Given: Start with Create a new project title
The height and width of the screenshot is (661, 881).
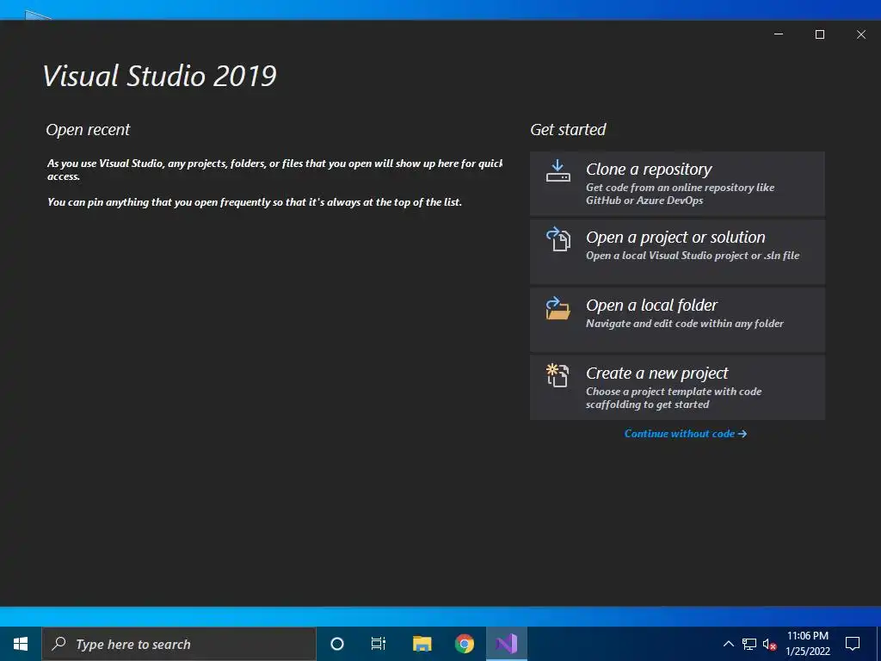Looking at the screenshot, I should point(656,374).
